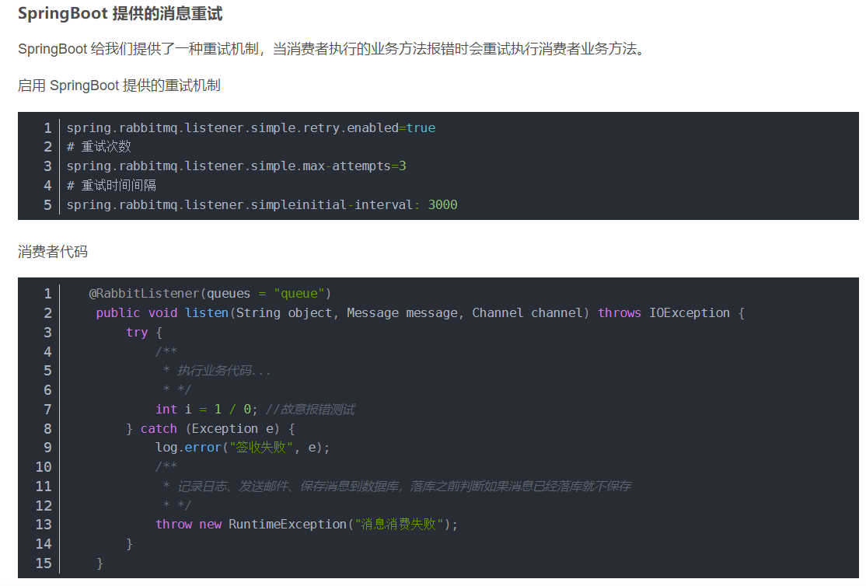Click the heading 'SpringBoot 提供的消息重试'
Screen dimensions: 866x586
120,13
